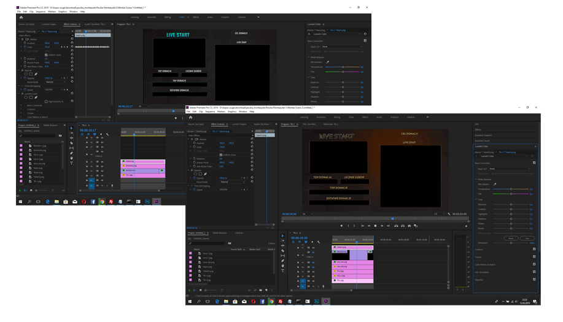Toggle the Curves section checkbox in Lumetri Color
This screenshot has width=563, height=322.
click(534, 256)
